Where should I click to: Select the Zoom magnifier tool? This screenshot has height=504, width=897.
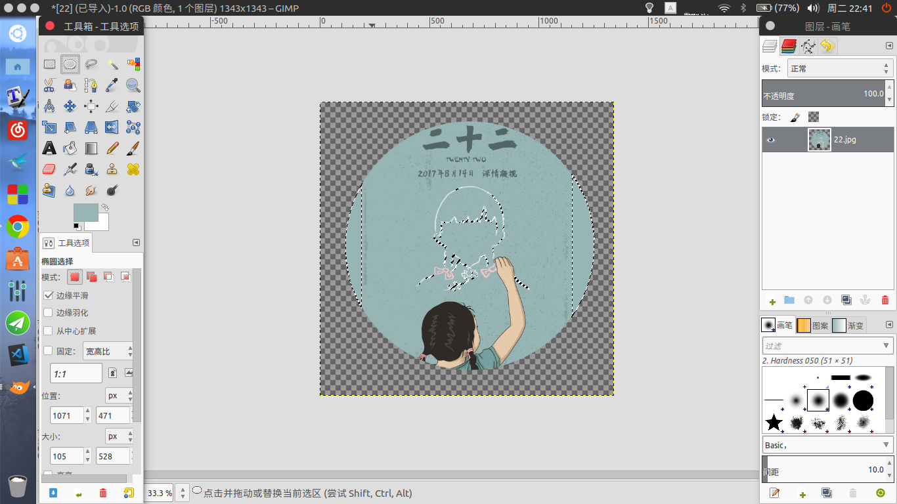(133, 85)
